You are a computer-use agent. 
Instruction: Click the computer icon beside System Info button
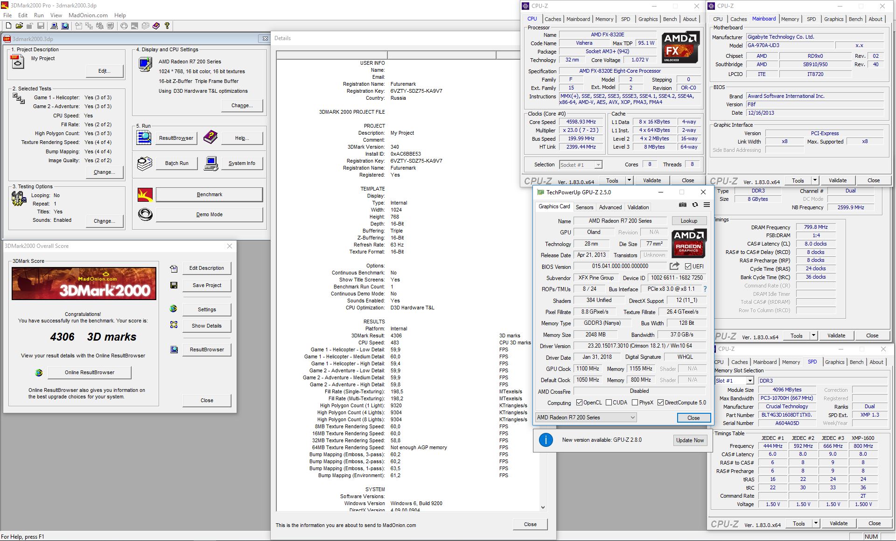(x=211, y=164)
